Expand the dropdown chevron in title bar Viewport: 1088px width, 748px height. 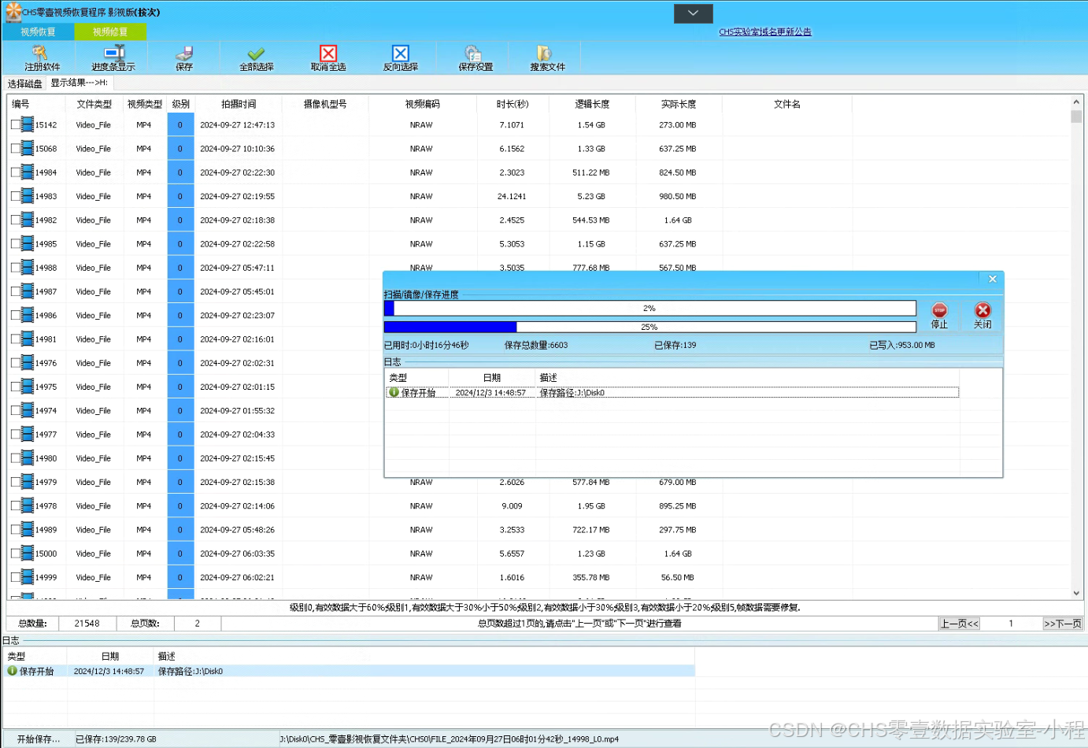pyautogui.click(x=693, y=13)
